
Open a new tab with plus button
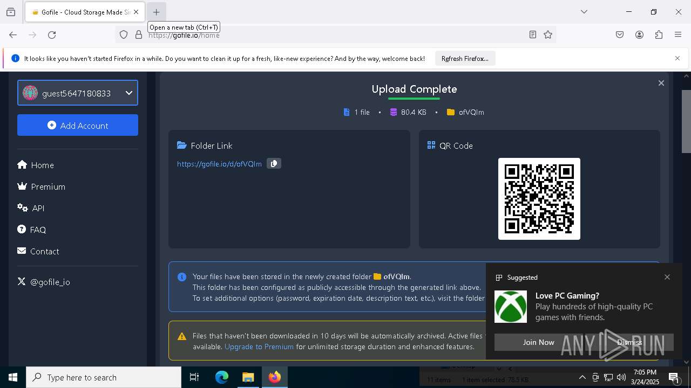point(156,12)
